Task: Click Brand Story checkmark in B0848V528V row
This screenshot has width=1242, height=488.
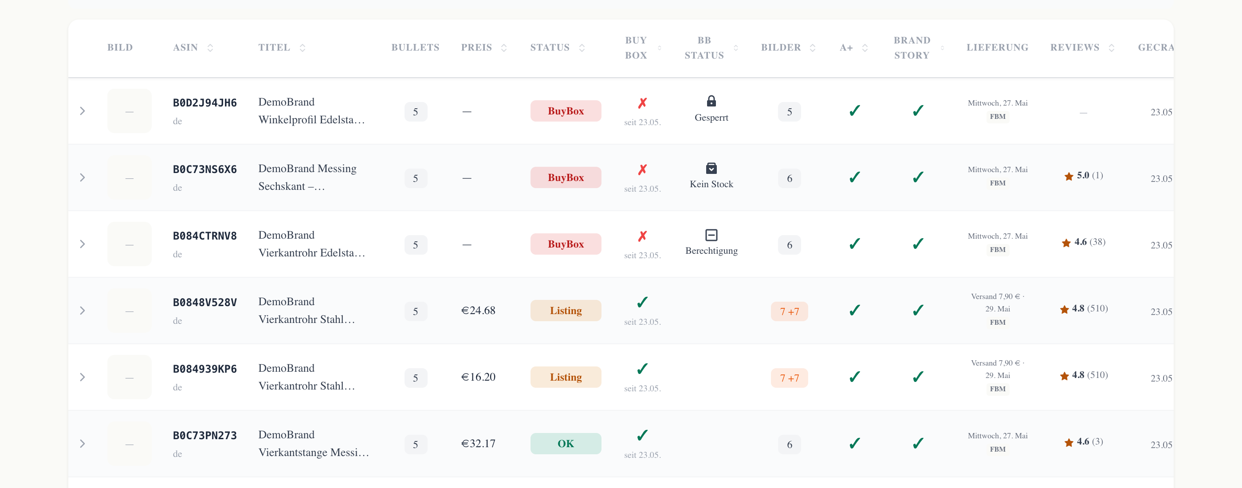Action: (918, 310)
